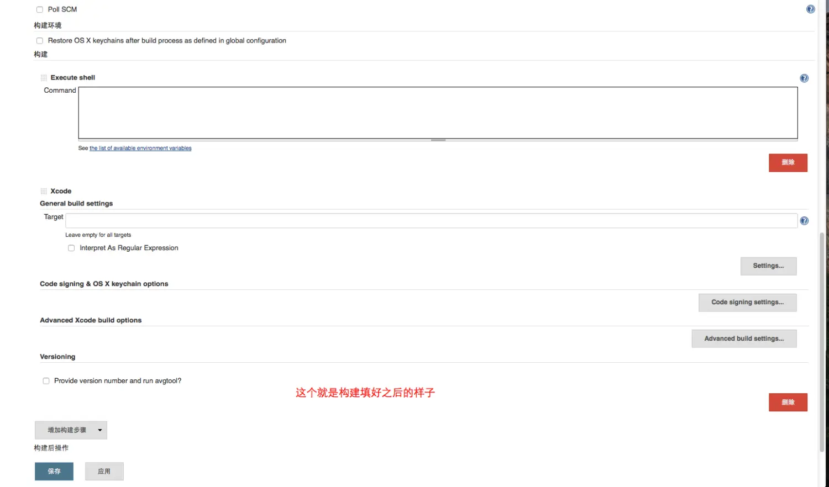
Task: Delete the Xcode step with 删除
Action: click(x=788, y=403)
